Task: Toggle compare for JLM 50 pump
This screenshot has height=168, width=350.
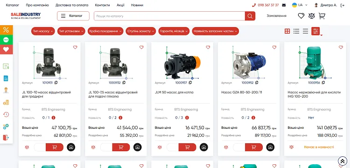Action: pos(160,147)
